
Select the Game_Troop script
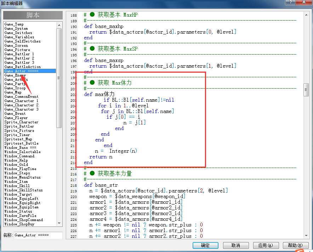(x=15, y=88)
